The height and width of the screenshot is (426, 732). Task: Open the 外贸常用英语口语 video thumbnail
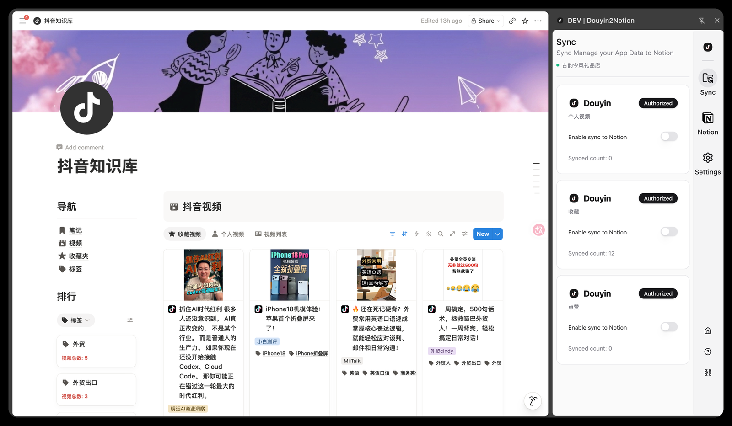click(376, 275)
